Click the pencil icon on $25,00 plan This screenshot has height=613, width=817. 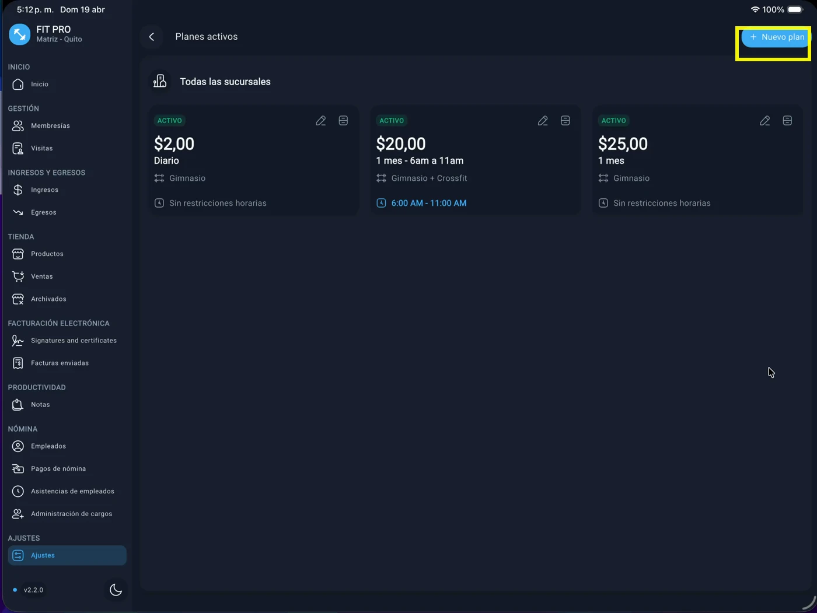(x=764, y=121)
